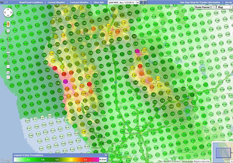
Task: Open the Survey link
Action: click(228, 2)
